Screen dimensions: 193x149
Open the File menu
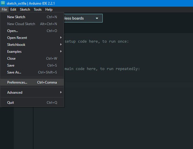coord(4,10)
